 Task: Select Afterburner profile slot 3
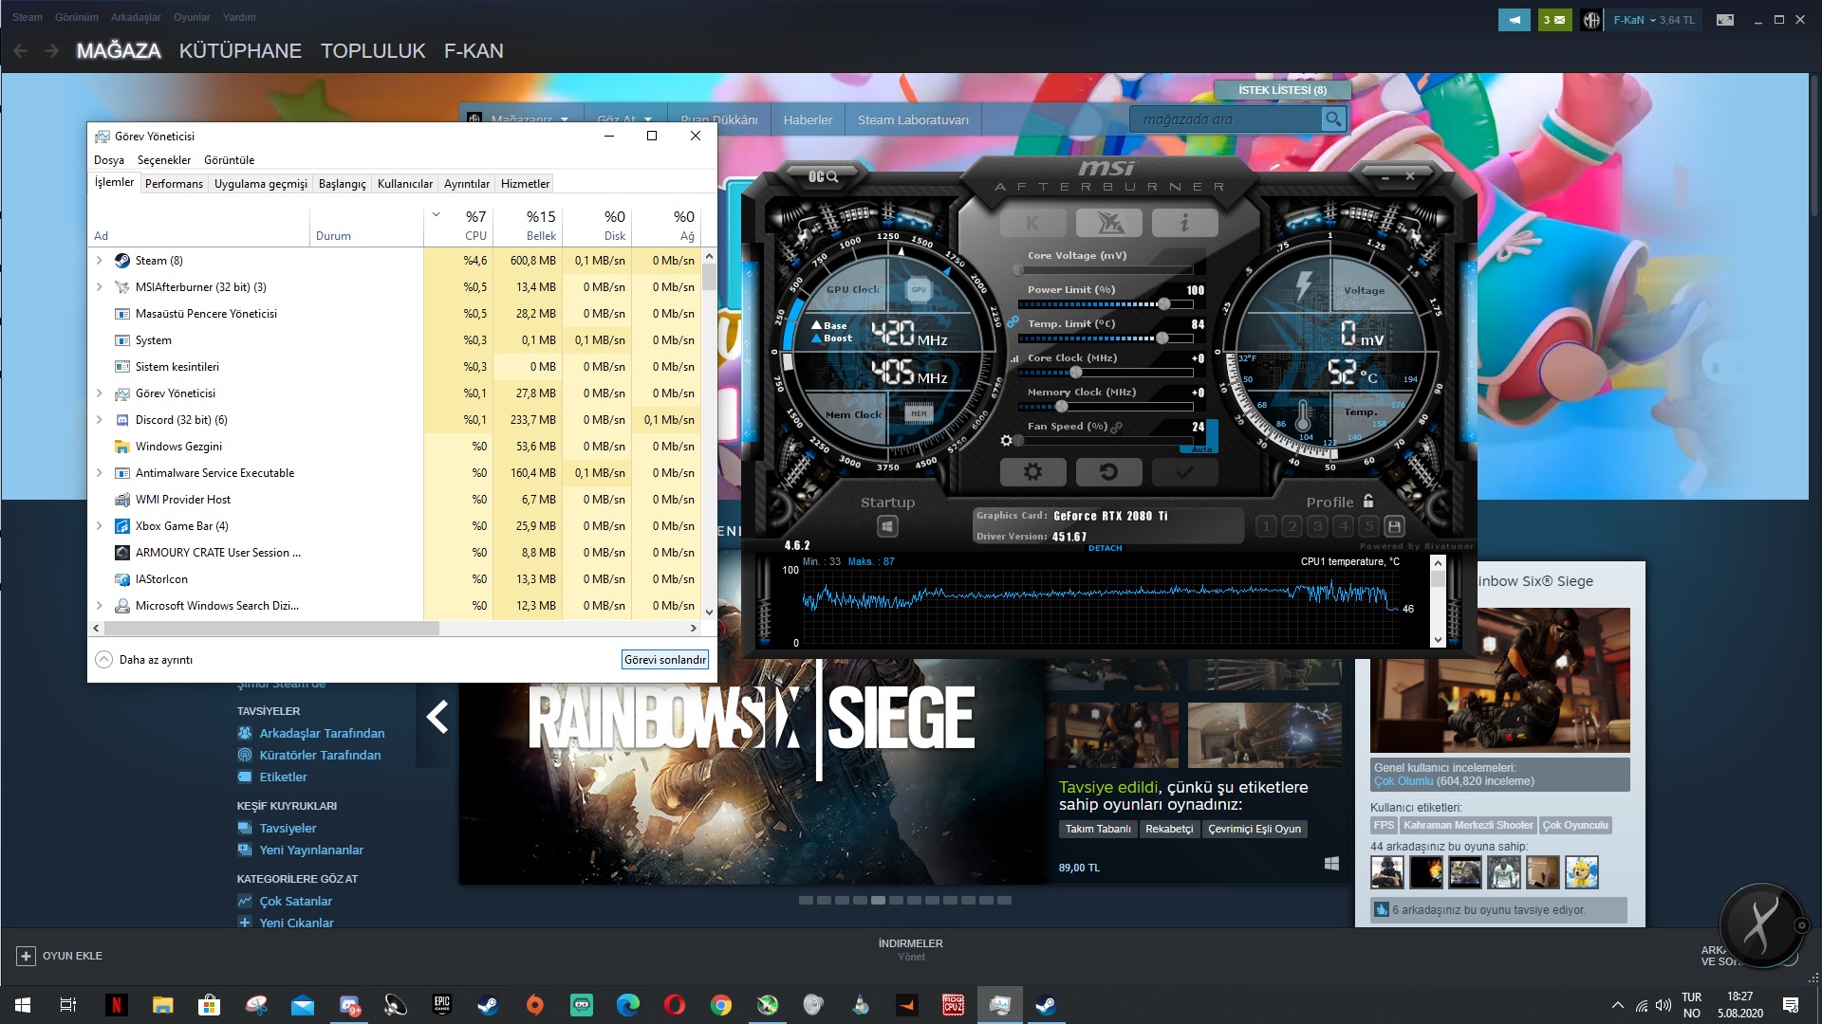pyautogui.click(x=1317, y=526)
